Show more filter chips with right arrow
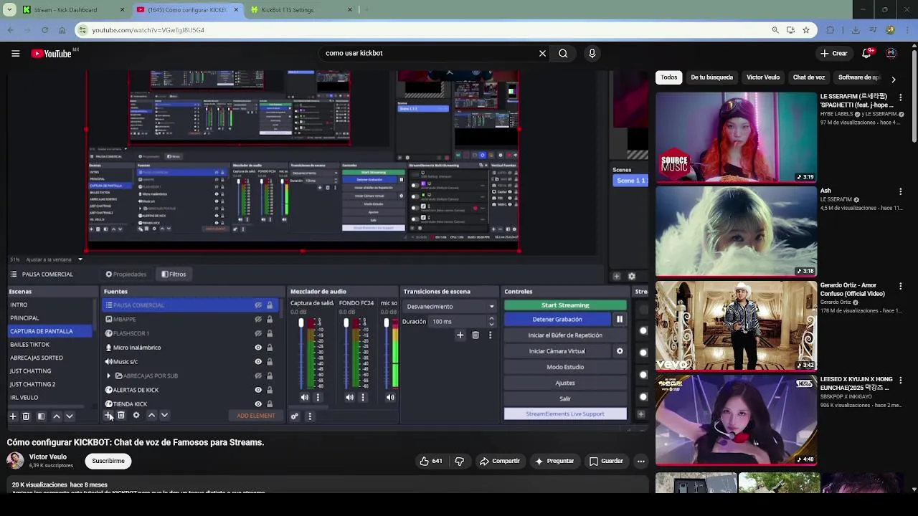Image resolution: width=918 pixels, height=516 pixels. tap(893, 79)
